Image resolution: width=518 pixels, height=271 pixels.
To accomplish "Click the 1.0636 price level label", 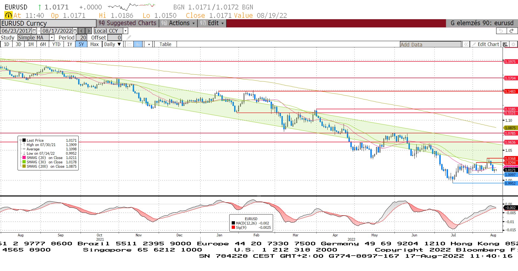I will coord(510,142).
